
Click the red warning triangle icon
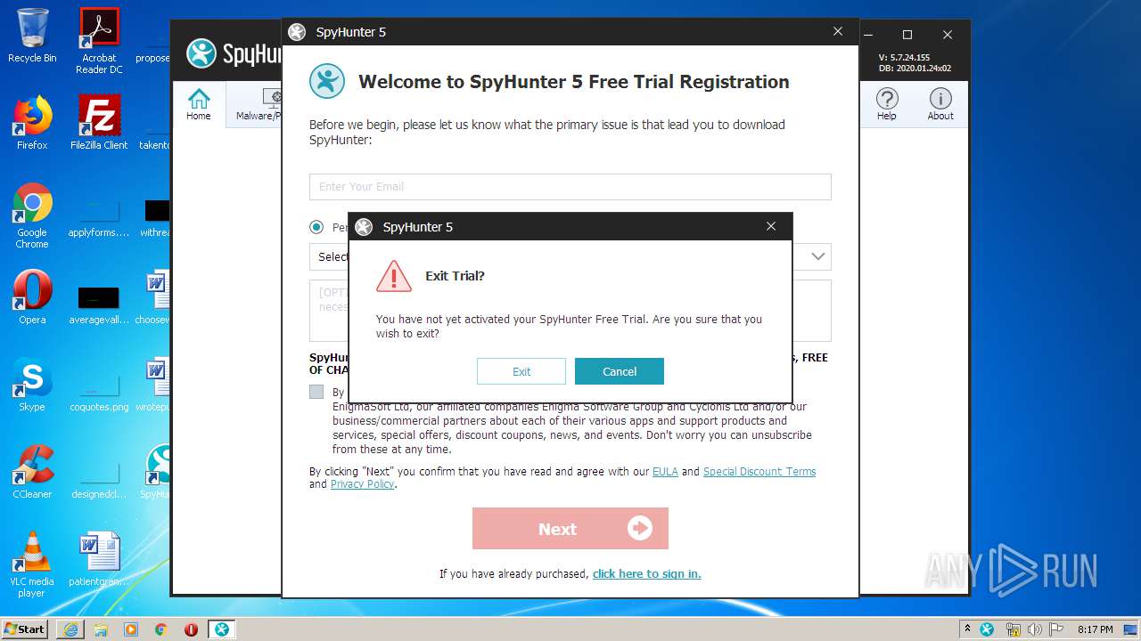coord(393,276)
